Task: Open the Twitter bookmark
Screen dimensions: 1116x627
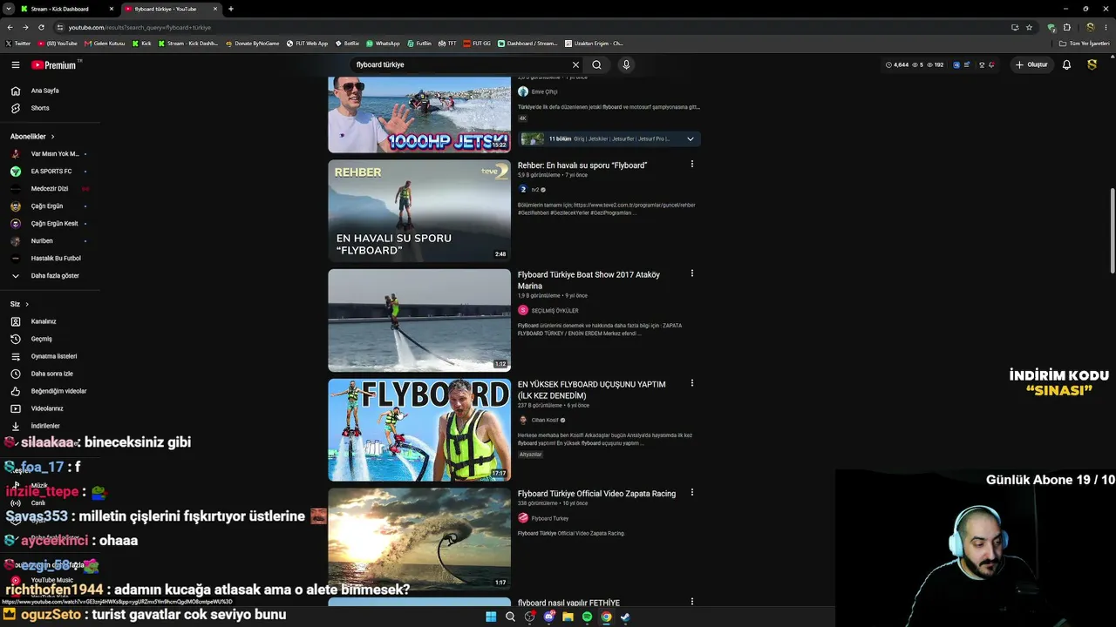Action: (18, 44)
